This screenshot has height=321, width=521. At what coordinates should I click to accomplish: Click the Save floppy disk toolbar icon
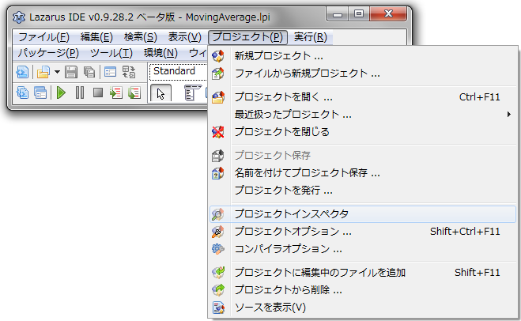pos(71,72)
